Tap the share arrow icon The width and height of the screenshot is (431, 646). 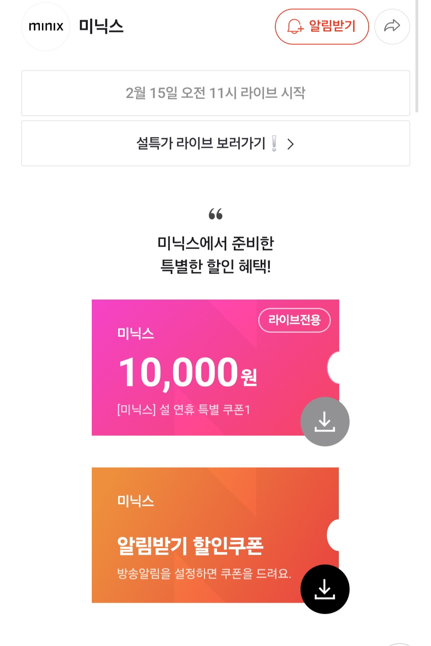pyautogui.click(x=392, y=26)
